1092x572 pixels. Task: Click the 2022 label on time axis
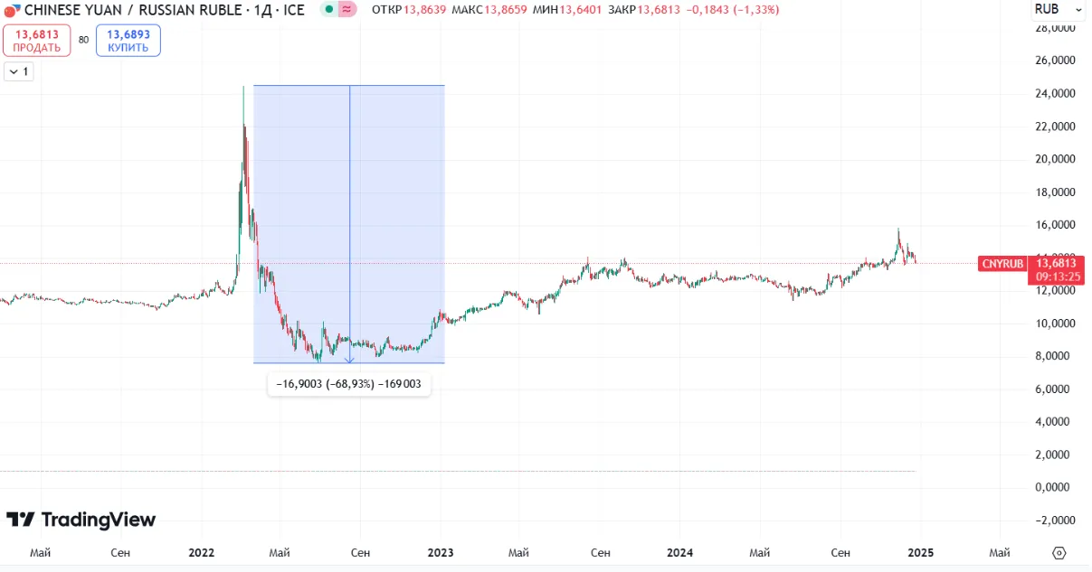point(200,552)
